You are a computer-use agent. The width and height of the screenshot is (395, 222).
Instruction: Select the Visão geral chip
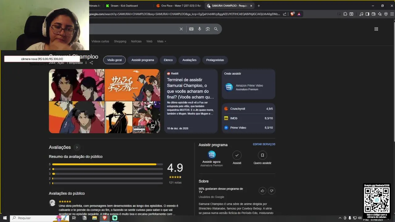114,60
